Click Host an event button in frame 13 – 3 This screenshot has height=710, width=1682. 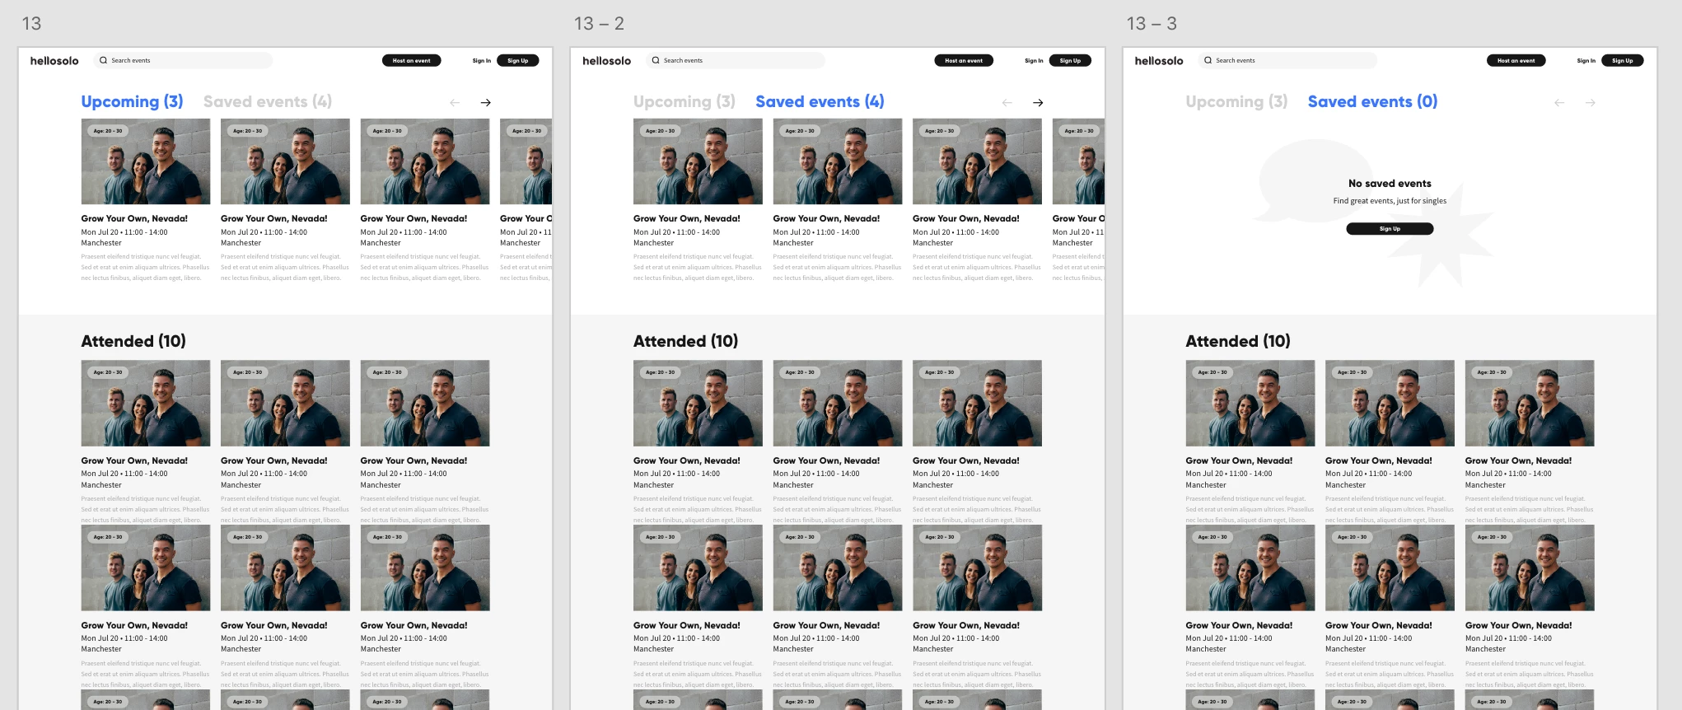(x=1516, y=60)
